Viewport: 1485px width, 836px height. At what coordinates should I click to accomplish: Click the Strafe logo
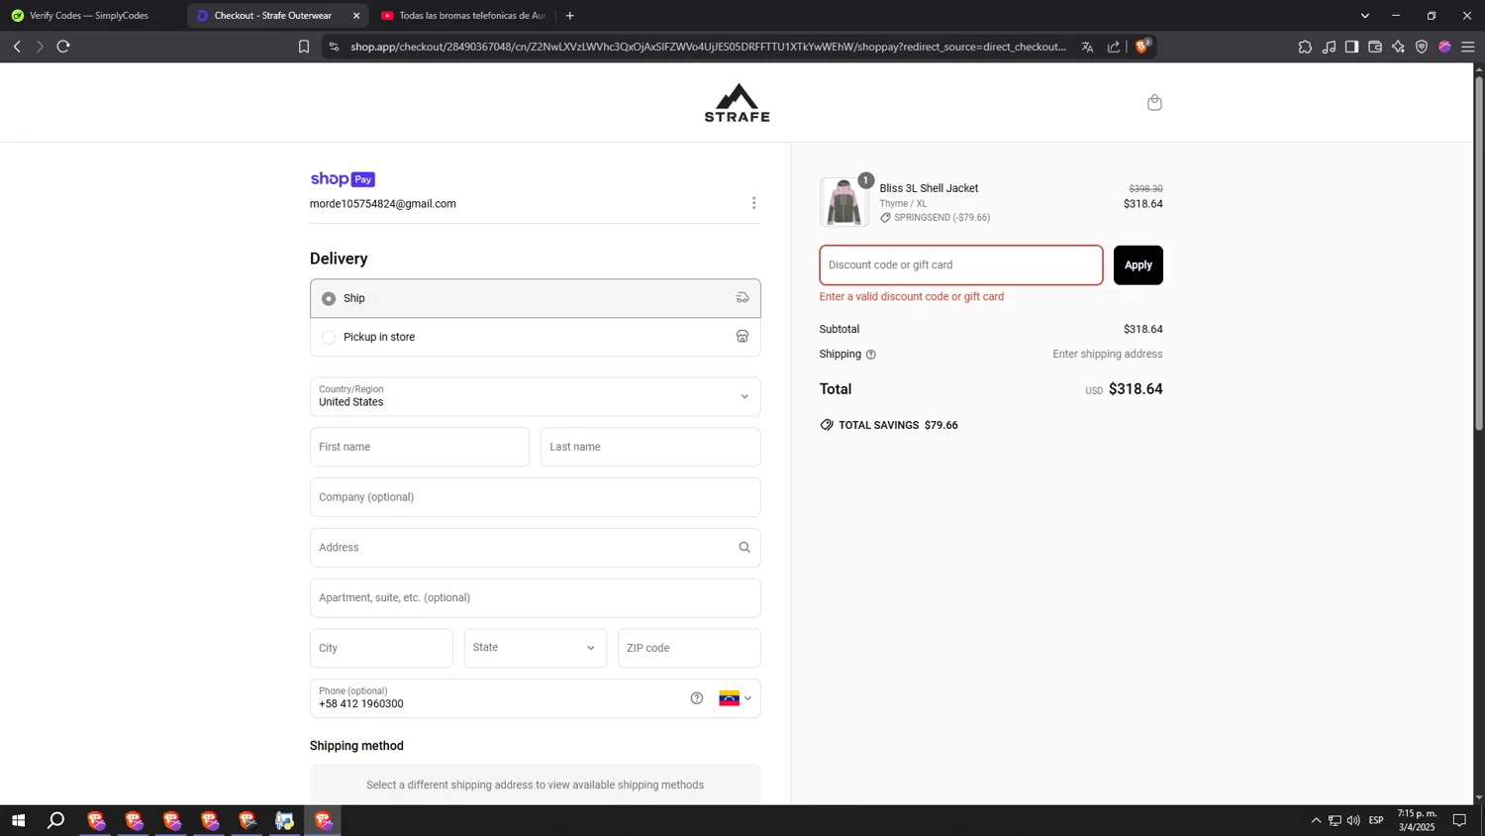coord(737,103)
